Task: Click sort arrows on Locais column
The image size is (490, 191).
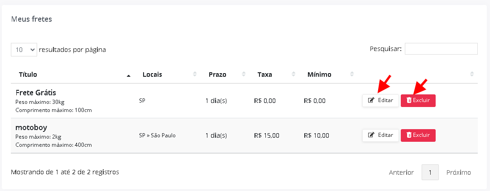Action: coord(195,74)
